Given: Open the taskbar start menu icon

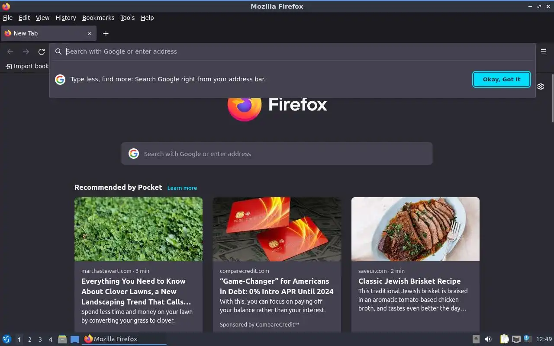Looking at the screenshot, I should coord(7,339).
